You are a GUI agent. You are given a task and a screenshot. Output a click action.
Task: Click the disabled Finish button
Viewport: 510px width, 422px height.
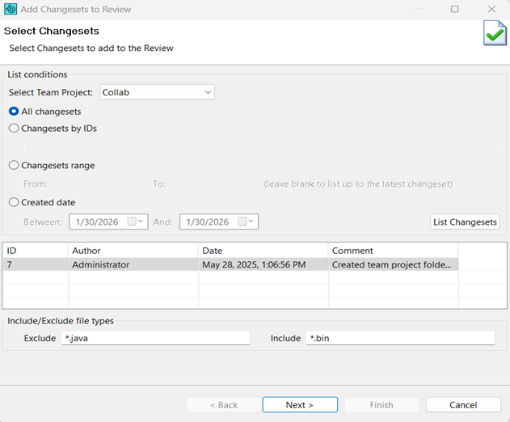(x=381, y=405)
